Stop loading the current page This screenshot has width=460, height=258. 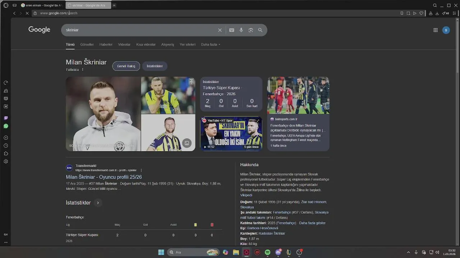(27, 13)
